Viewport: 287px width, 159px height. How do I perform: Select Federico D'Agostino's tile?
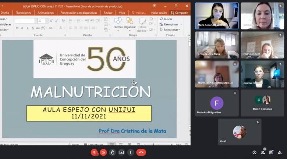(217, 103)
